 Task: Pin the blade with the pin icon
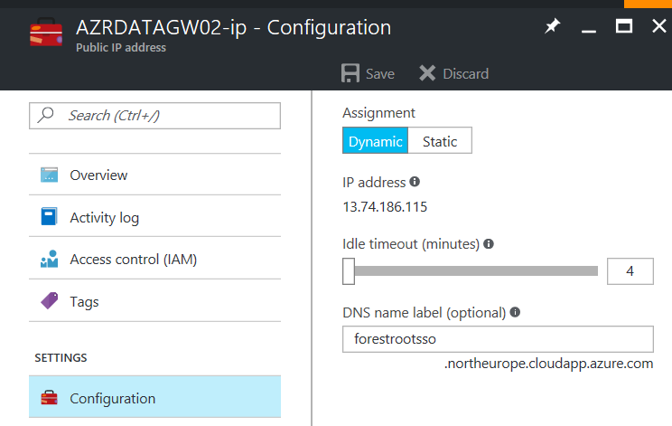pyautogui.click(x=552, y=26)
